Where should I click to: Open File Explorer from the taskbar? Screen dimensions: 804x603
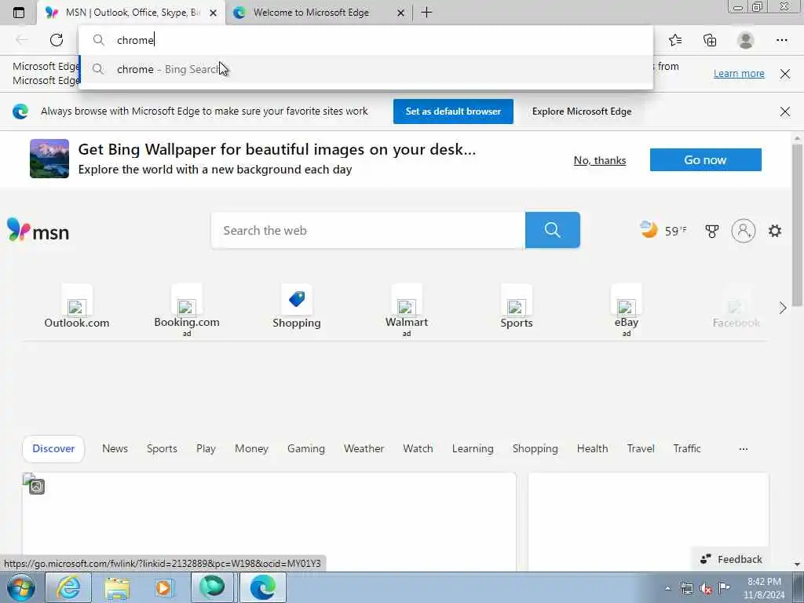point(117,587)
